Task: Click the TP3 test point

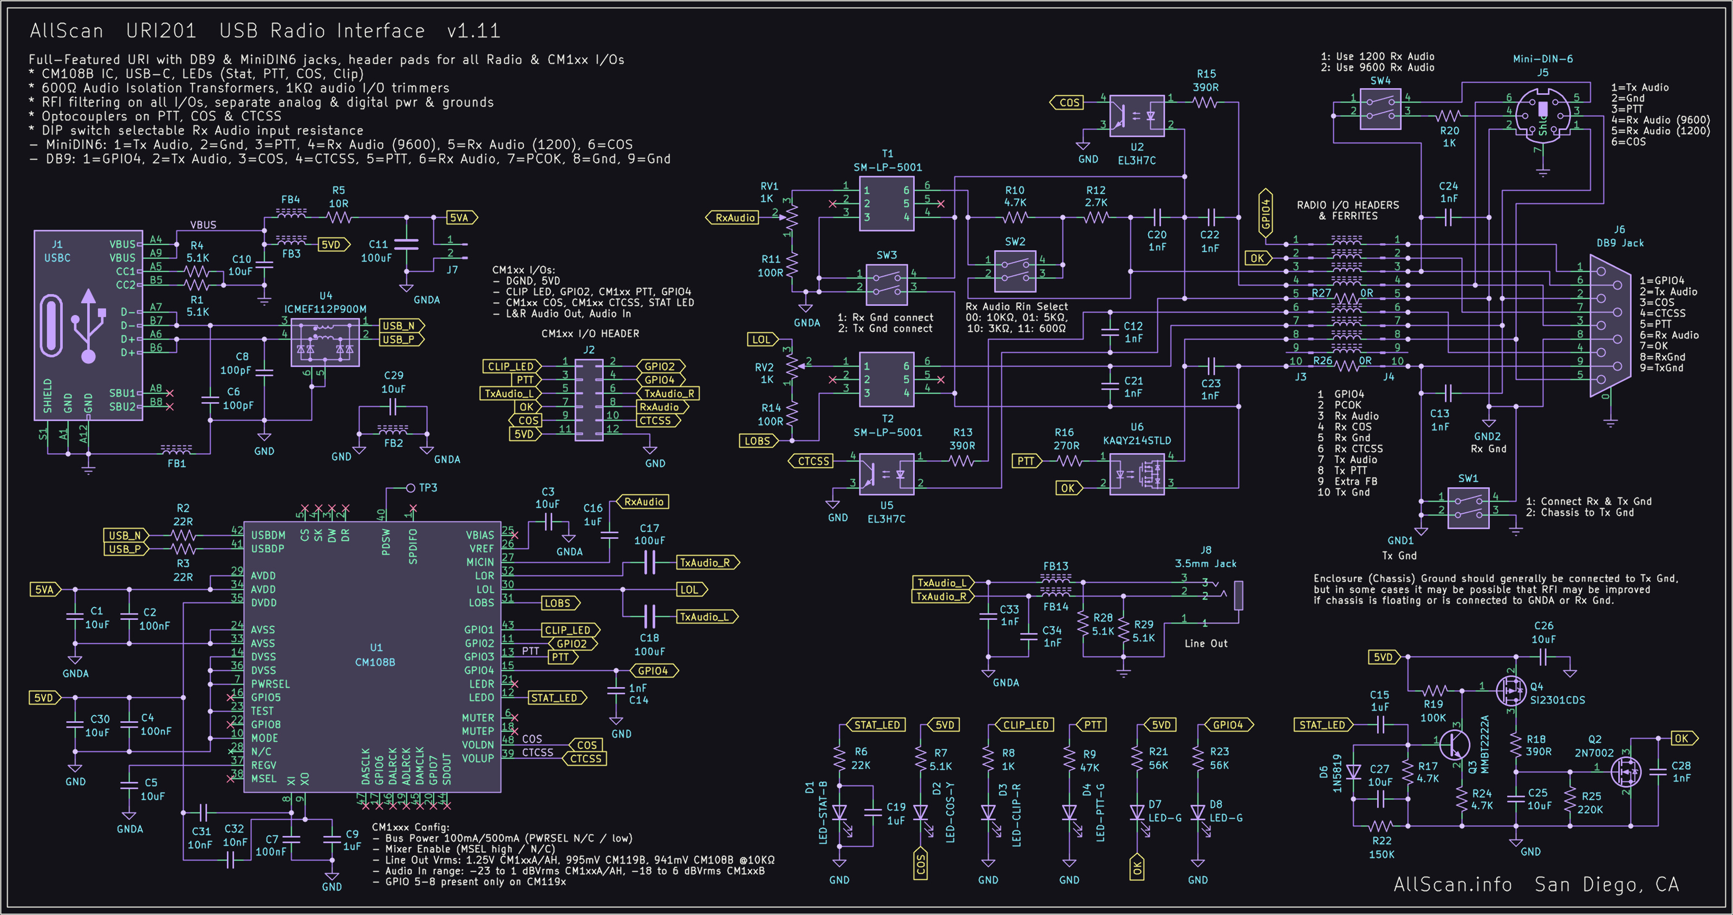Action: (411, 488)
